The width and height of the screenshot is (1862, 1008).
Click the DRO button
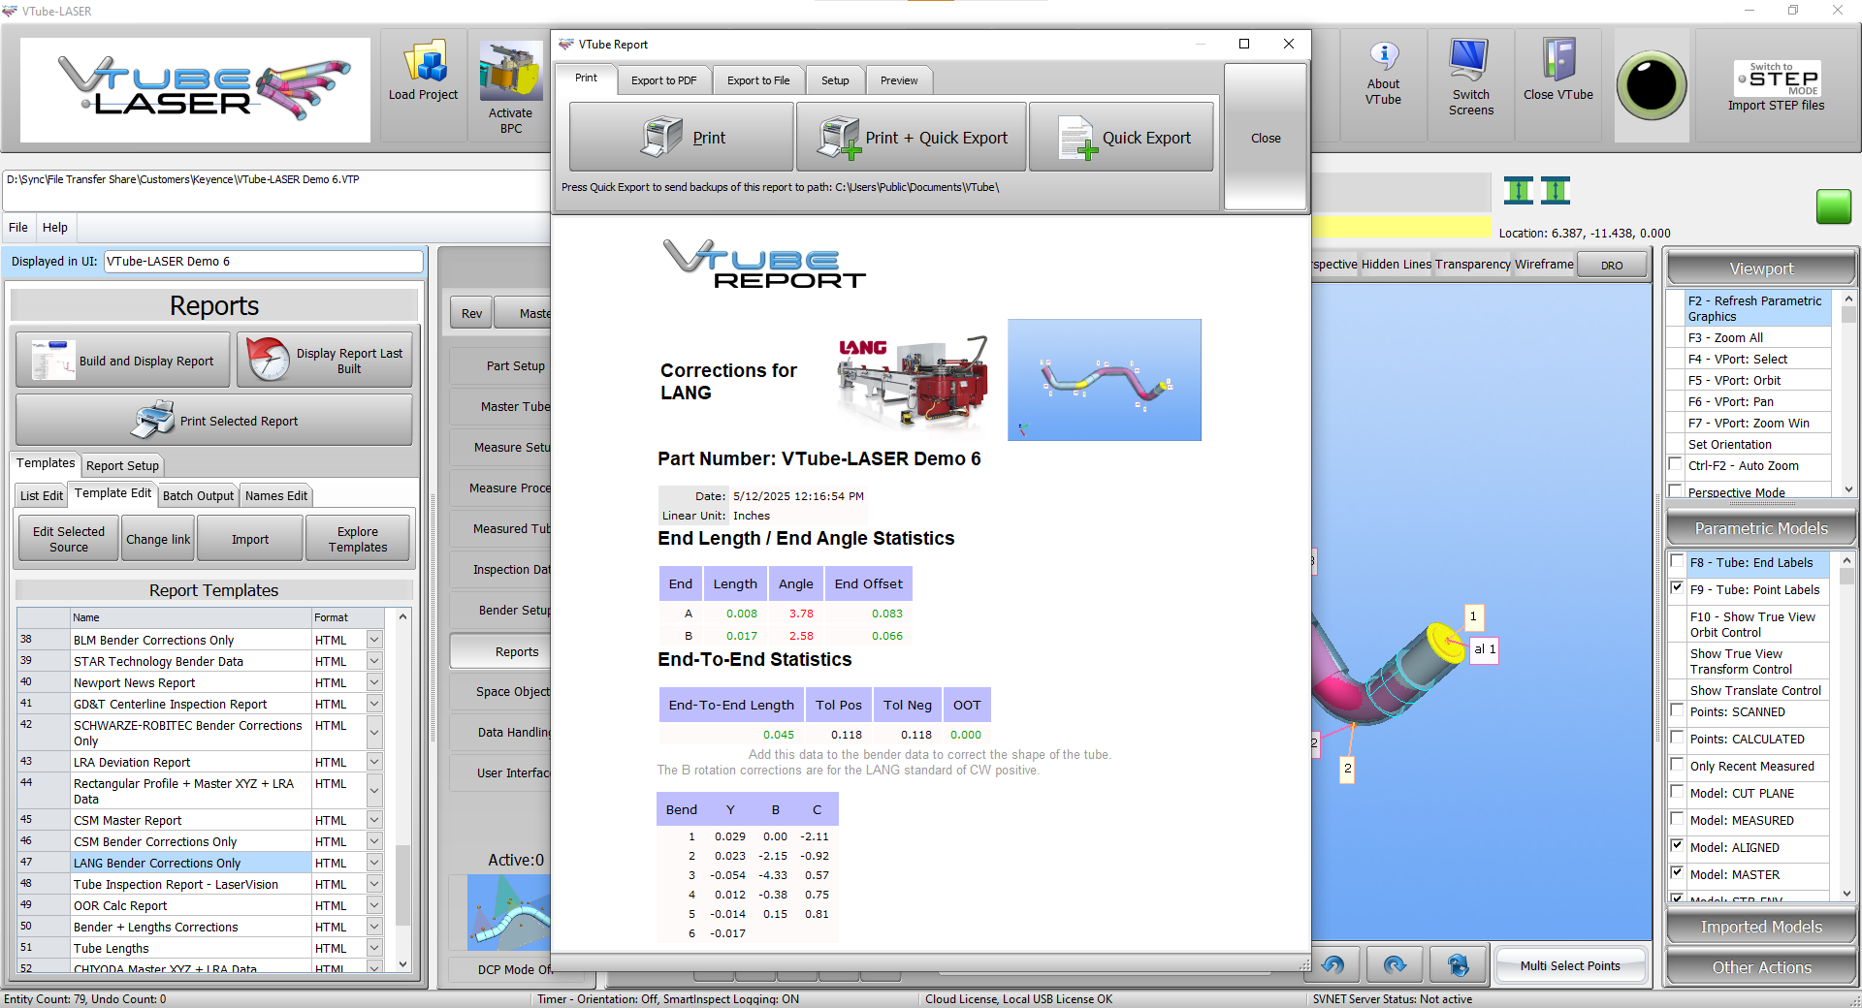(x=1612, y=265)
